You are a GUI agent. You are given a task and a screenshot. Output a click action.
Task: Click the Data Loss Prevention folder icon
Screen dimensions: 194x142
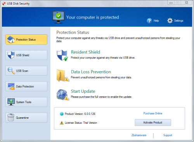[x=63, y=75]
